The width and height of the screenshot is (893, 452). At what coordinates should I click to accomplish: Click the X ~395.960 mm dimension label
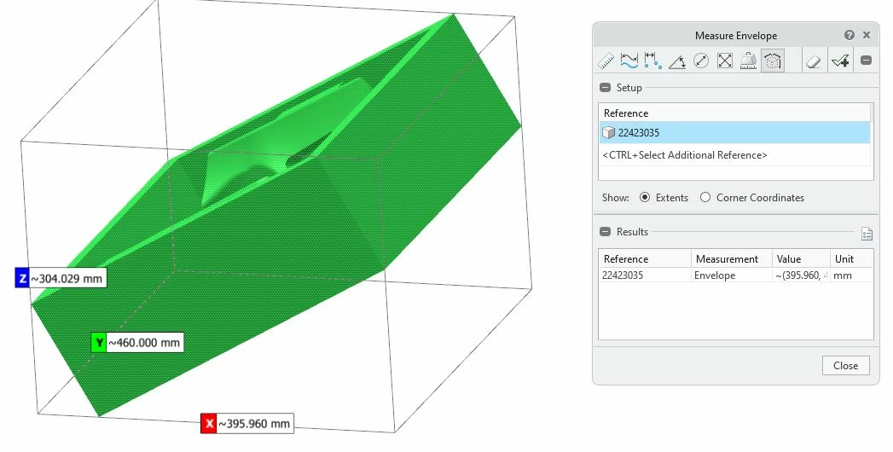click(x=247, y=424)
